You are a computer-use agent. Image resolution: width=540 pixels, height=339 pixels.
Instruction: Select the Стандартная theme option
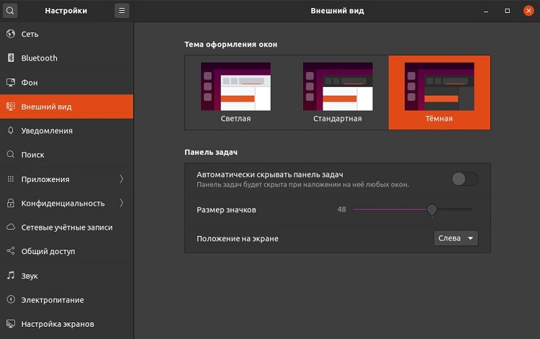point(337,93)
